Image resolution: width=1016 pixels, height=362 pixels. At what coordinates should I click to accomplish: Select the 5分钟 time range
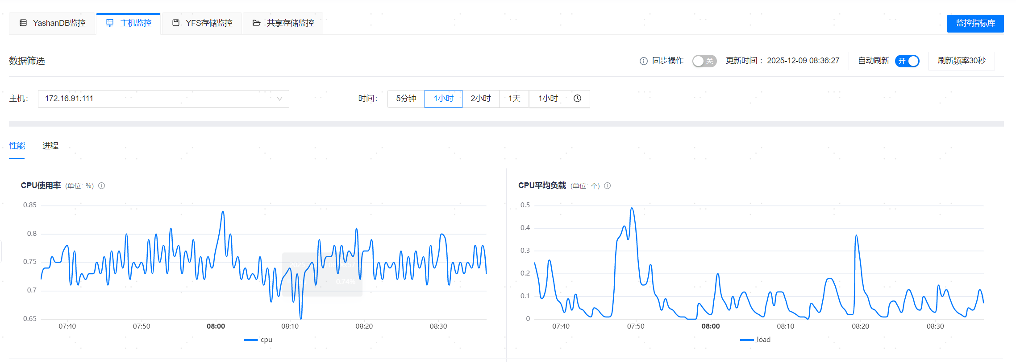click(406, 99)
